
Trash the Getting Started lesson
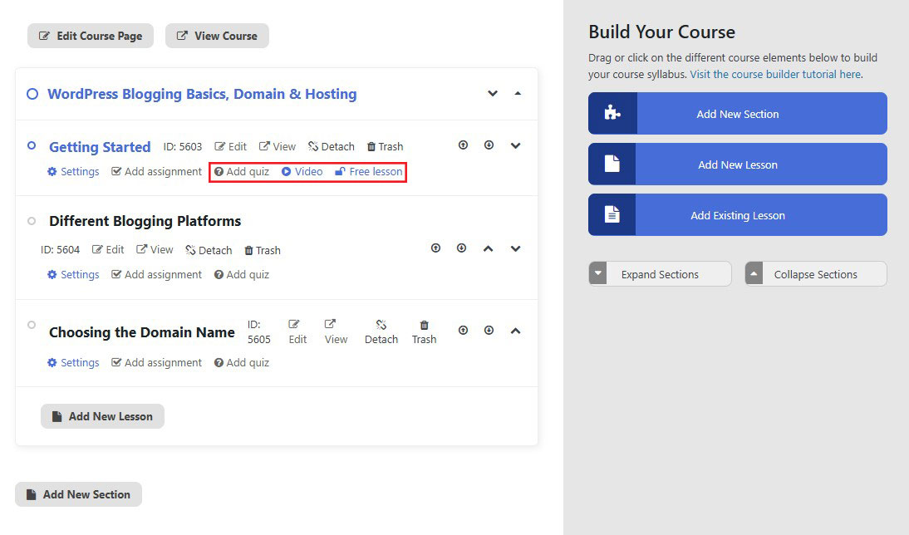coord(385,147)
